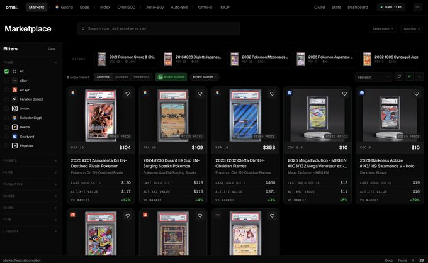
Task: Expand the Year filter section
Action: click(x=30, y=220)
